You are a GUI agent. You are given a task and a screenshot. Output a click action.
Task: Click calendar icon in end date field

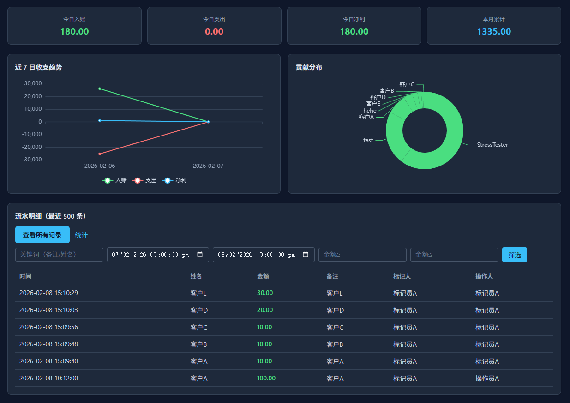tap(306, 255)
